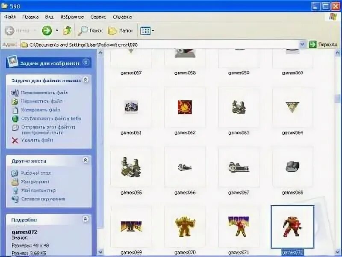Click Опубликовать файл в вебе link
This screenshot has width=342, height=257.
51,119
